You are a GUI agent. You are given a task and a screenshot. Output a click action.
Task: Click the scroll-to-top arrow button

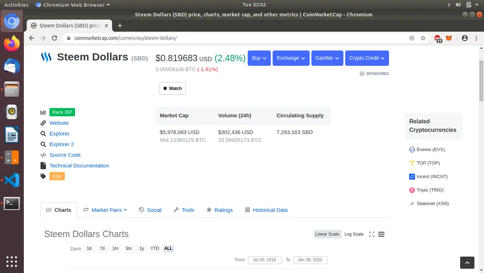coord(467,262)
